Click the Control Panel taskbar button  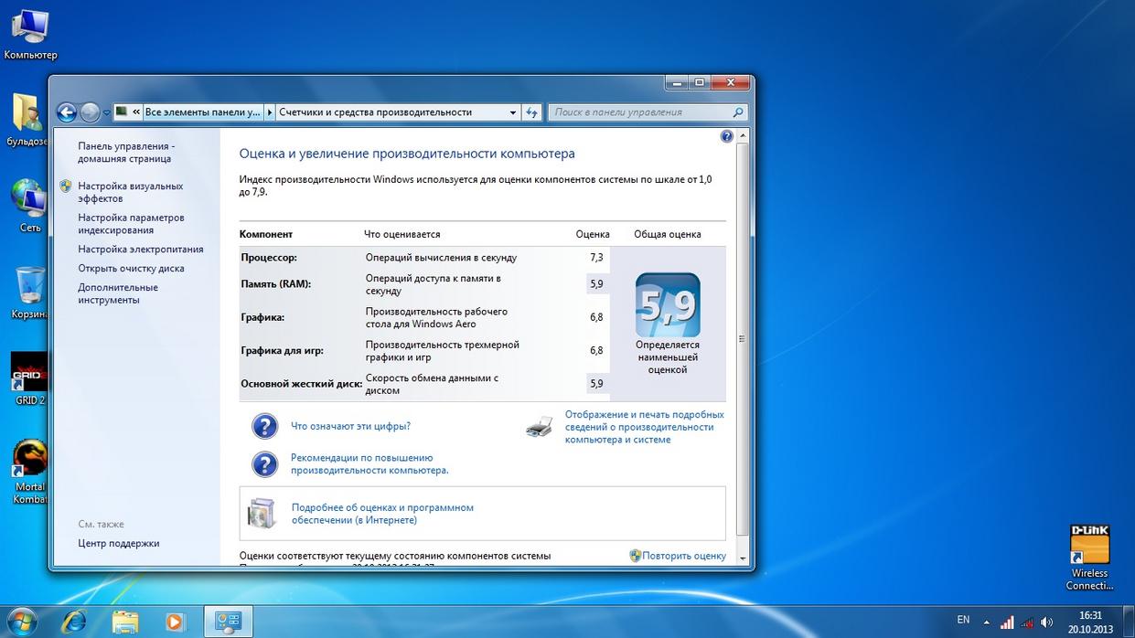(227, 622)
